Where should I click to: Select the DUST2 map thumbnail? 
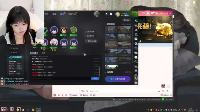111,45
